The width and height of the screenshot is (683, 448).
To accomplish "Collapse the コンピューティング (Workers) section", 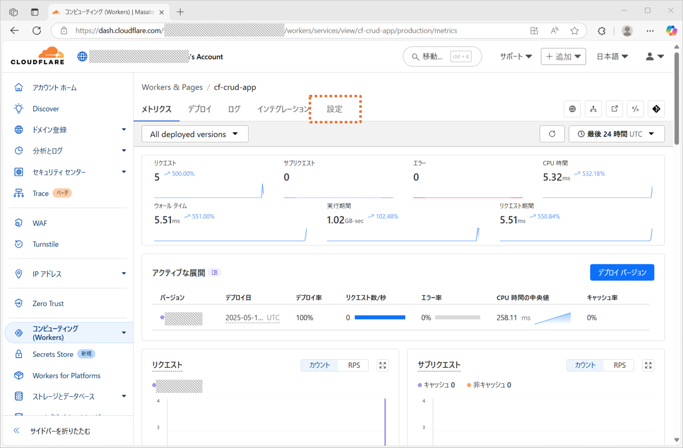I will point(124,333).
